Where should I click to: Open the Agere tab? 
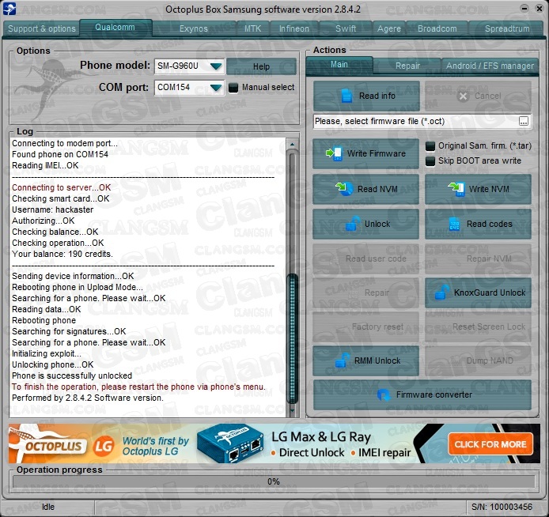pos(389,28)
